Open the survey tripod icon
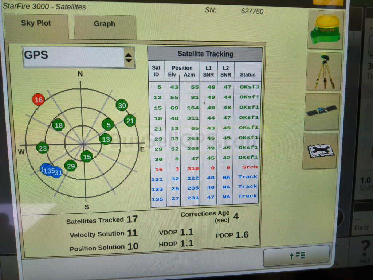The image size is (373, 280). pos(324,71)
